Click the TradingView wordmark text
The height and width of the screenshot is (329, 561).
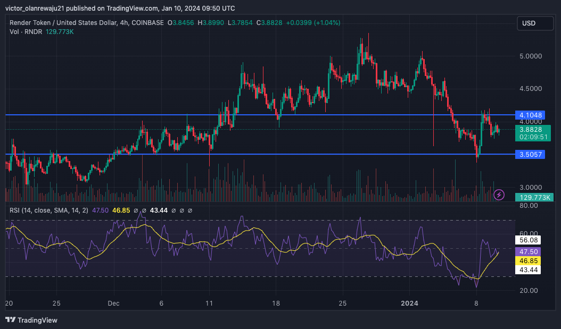(x=37, y=320)
